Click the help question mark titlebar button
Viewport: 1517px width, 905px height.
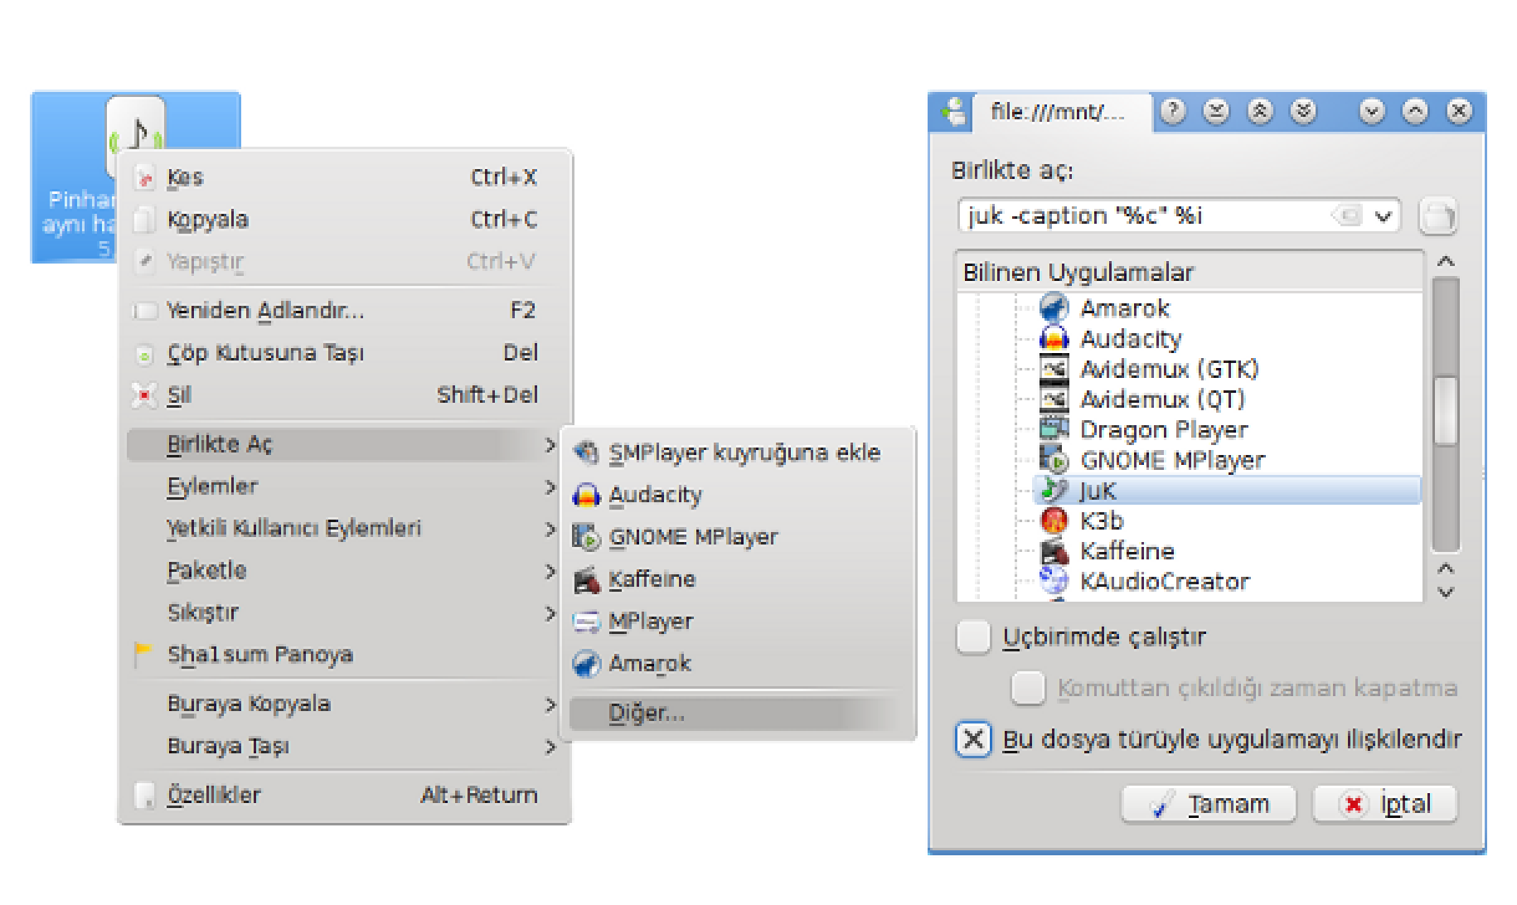(x=1173, y=111)
